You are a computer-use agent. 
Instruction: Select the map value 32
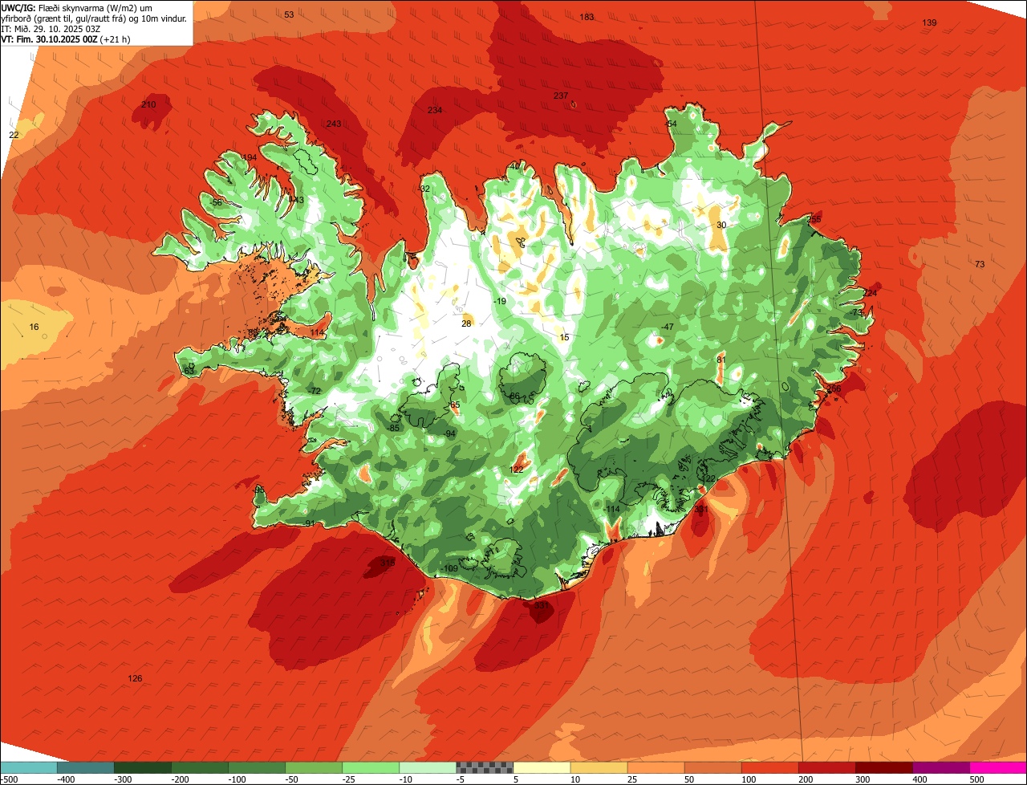425,189
